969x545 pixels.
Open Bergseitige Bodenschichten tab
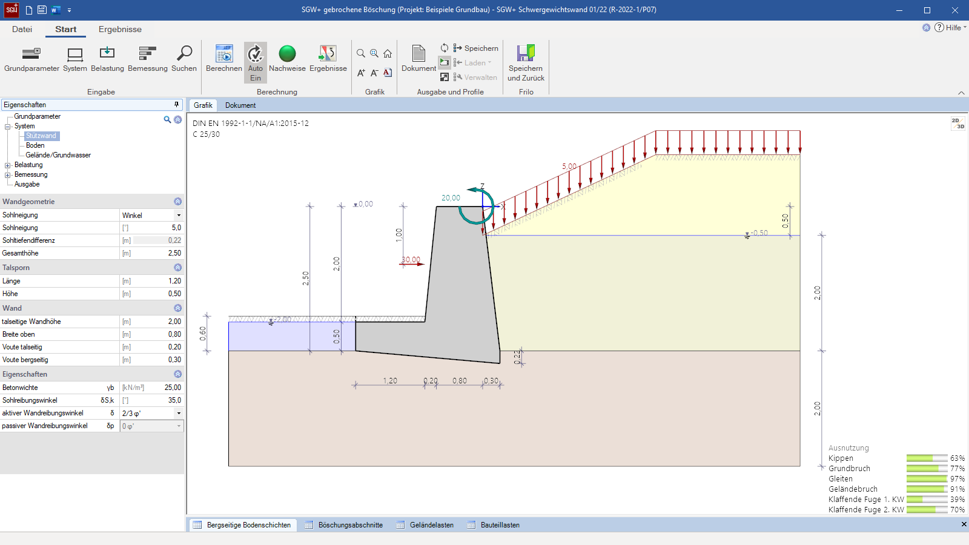pos(243,525)
